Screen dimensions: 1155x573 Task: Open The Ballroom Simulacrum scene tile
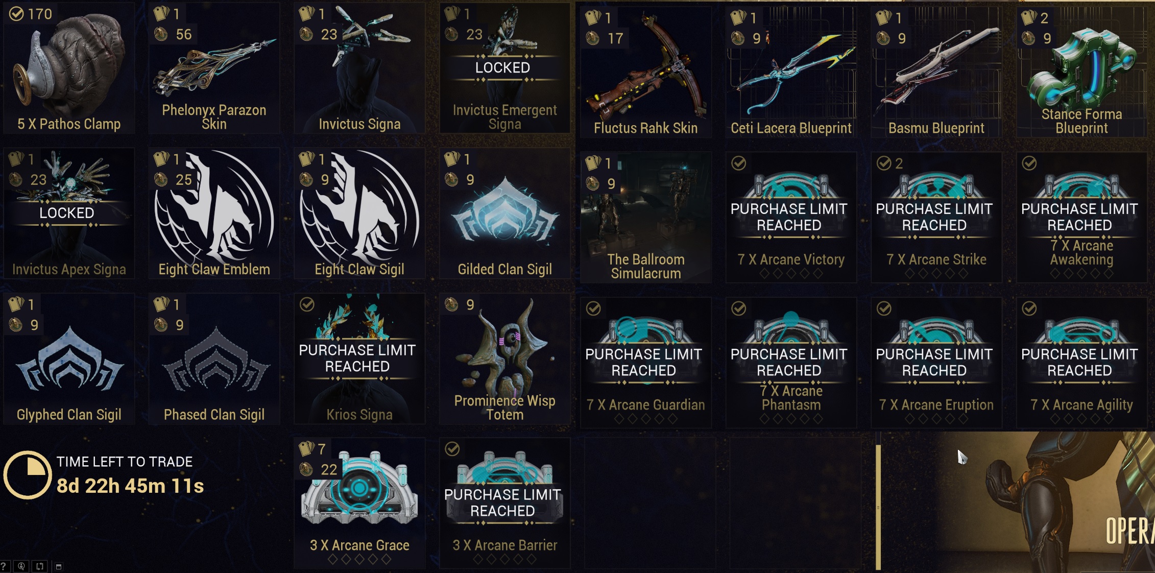tap(645, 217)
